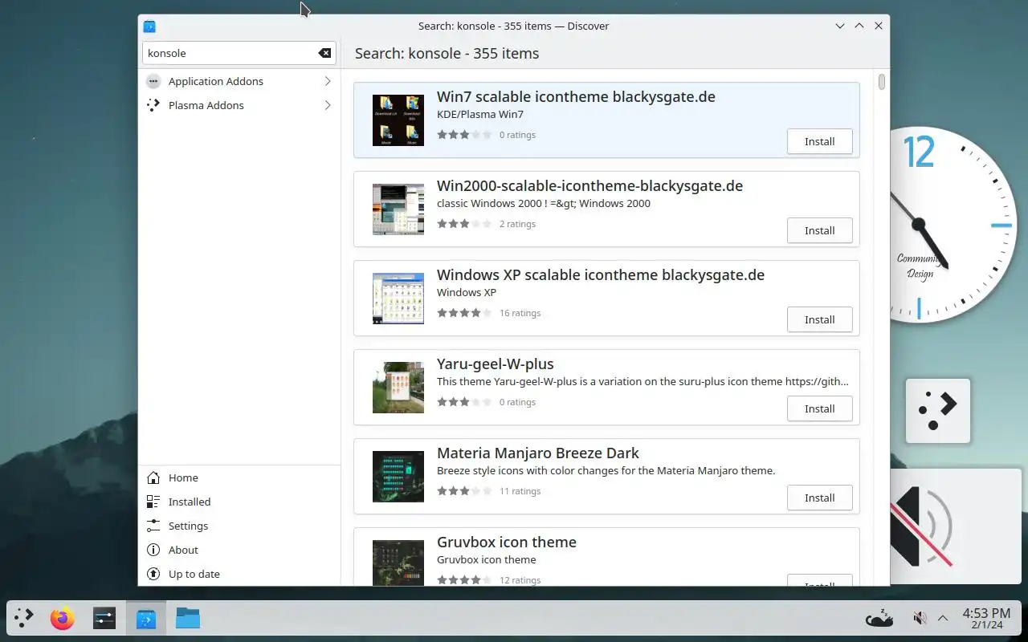Install Win2000-scalable-icontheme

[x=819, y=230]
